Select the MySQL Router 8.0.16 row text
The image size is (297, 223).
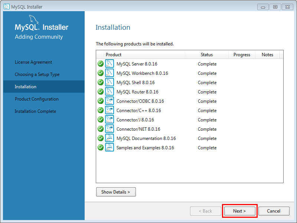coord(137,92)
